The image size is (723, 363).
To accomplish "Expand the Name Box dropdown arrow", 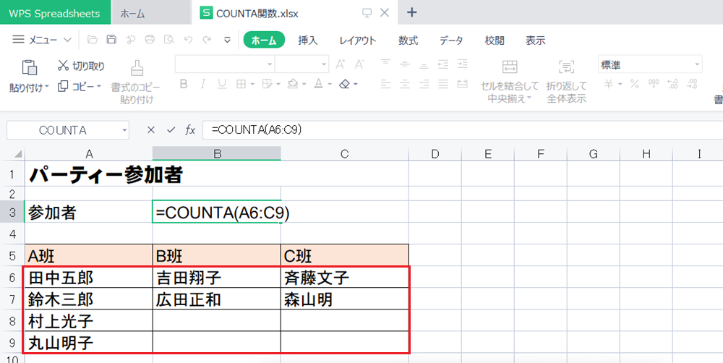I will point(124,131).
